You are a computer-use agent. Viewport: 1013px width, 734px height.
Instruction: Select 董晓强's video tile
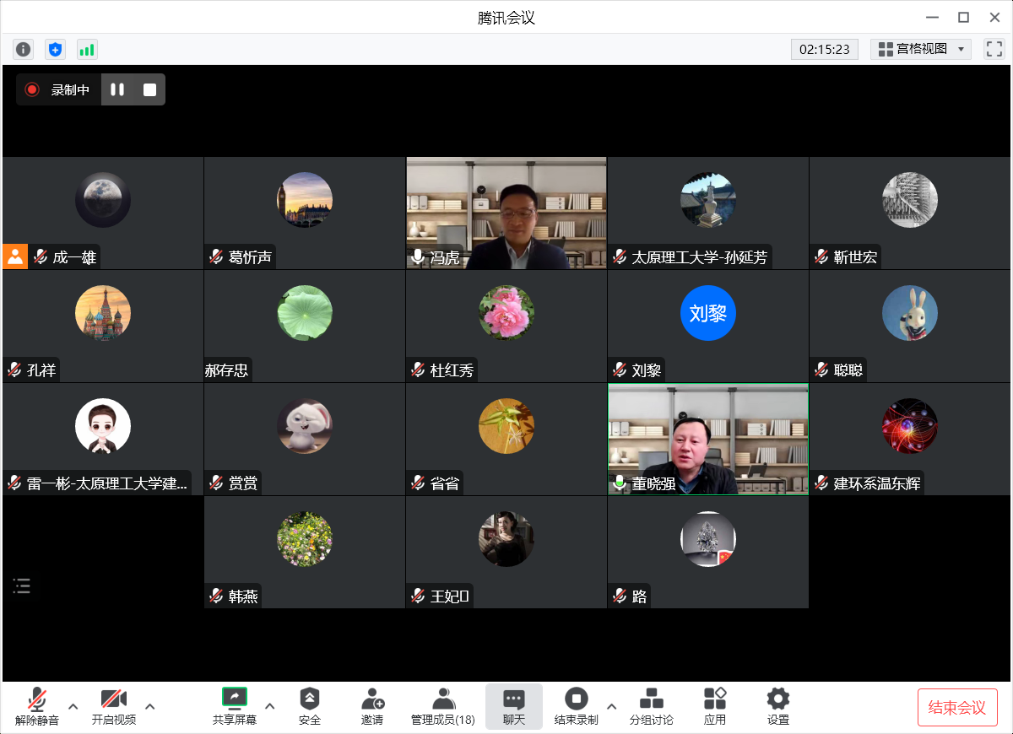[x=707, y=439]
